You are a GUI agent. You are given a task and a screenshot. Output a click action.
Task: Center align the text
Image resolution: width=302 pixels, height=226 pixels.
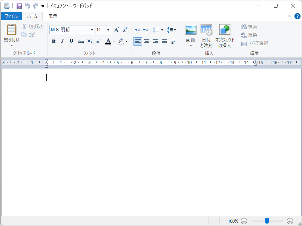pos(147,41)
